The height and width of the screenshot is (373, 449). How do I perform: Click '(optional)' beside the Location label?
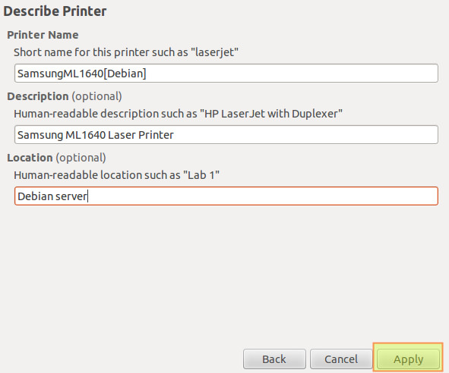click(x=81, y=158)
